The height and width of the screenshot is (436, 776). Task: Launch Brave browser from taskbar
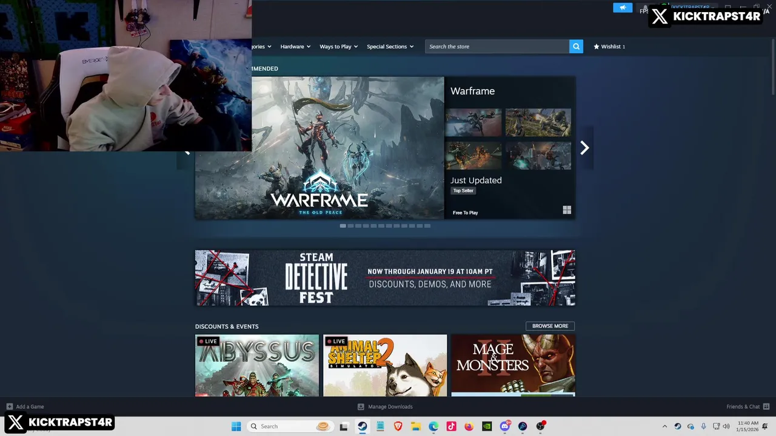398,426
